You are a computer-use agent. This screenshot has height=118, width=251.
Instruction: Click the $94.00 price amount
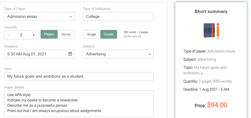coord(217,105)
